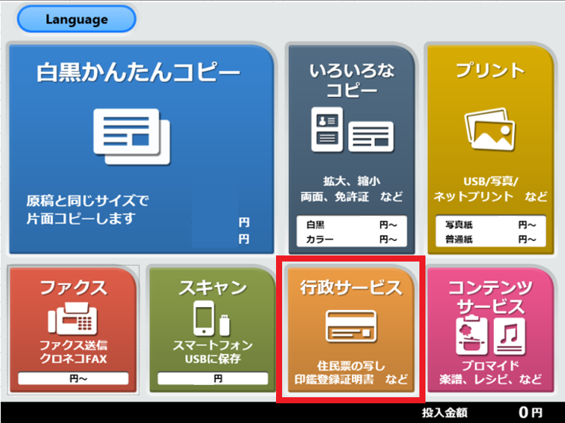Click the fax price field showing 円～
Viewport: 565px width, 423px height.
(x=73, y=378)
